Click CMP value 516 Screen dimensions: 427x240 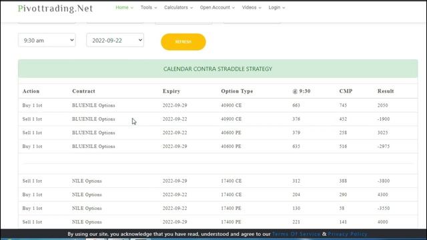click(343, 146)
